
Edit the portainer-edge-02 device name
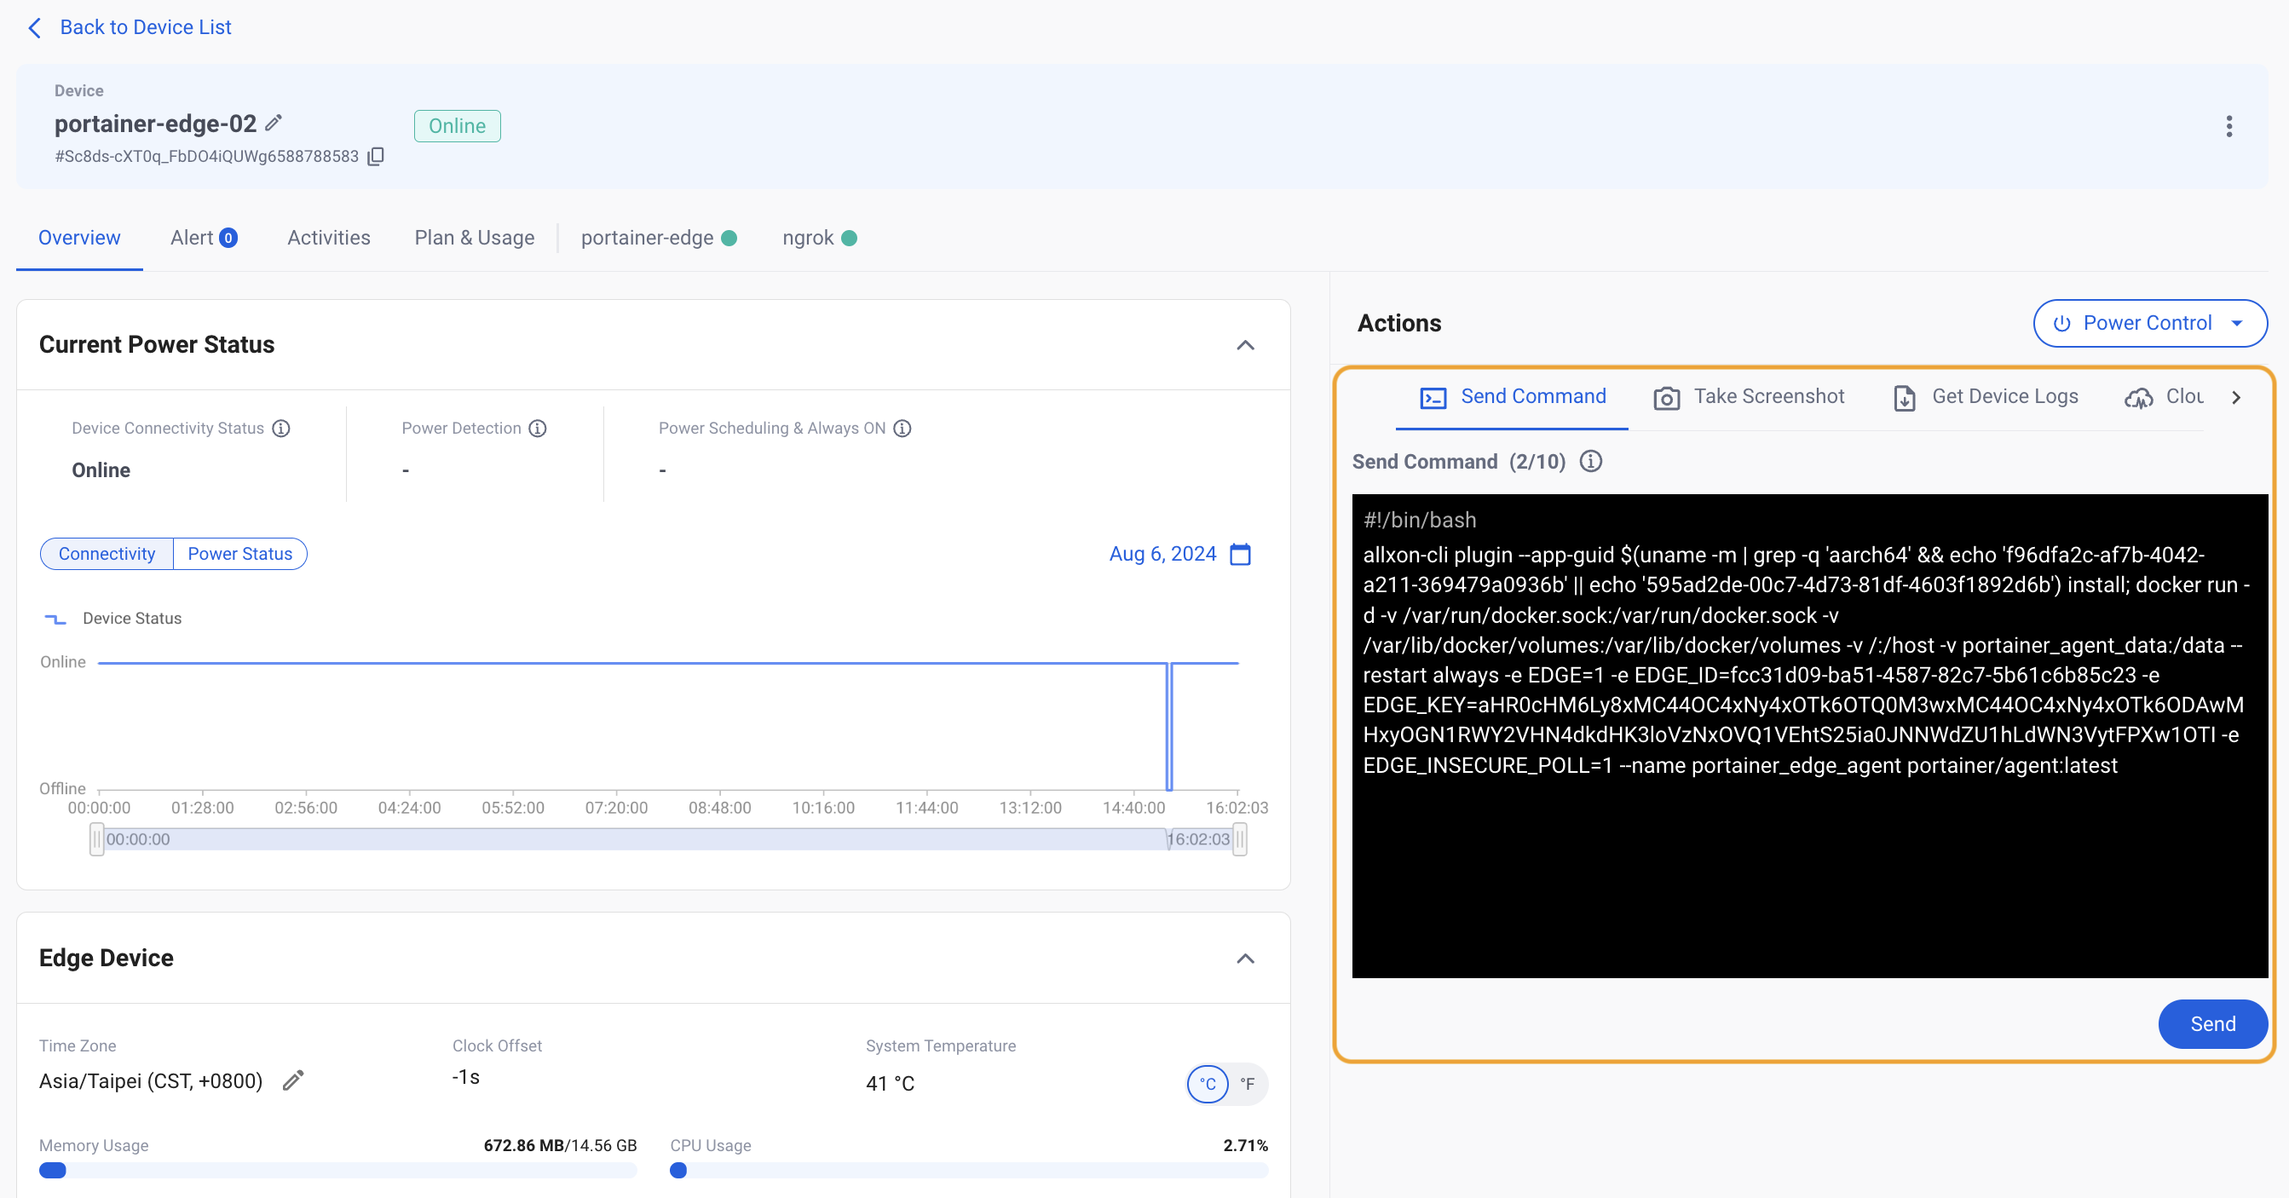tap(274, 123)
